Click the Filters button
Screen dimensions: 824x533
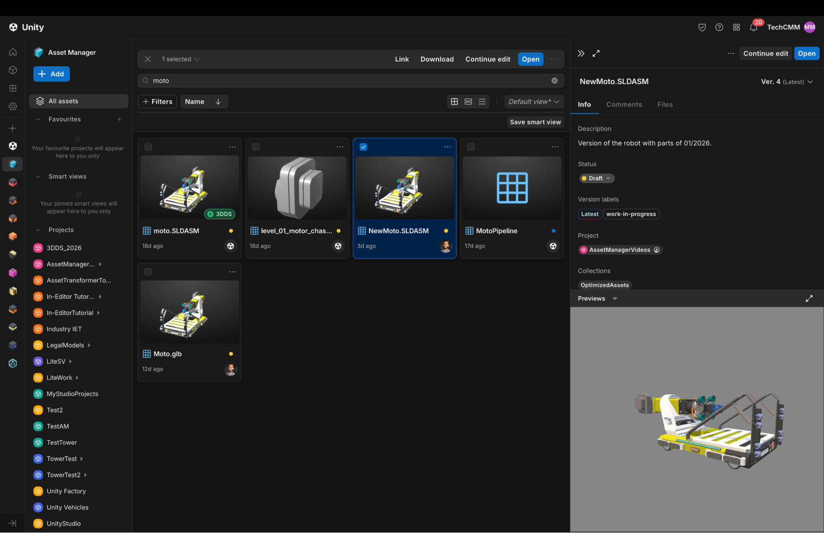tap(157, 102)
